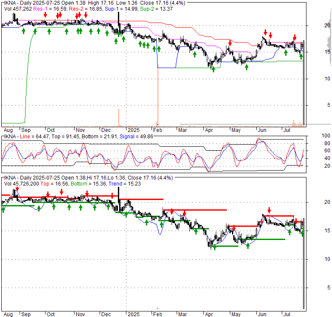Click the red down arrow above May, top chart
This screenshot has height=317, width=332.
point(230,42)
